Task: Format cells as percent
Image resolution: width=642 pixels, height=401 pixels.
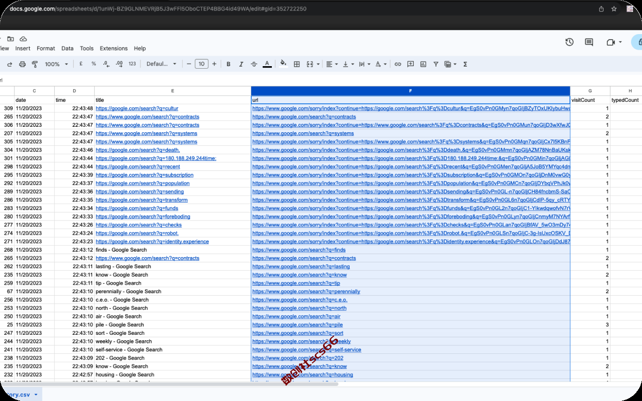Action: click(94, 64)
